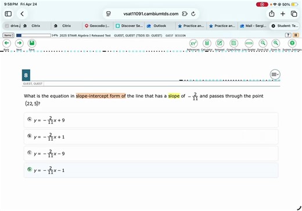This screenshot has width=302, height=211.
Task: Go back to previous test question
Action: pyautogui.click(x=6, y=43)
